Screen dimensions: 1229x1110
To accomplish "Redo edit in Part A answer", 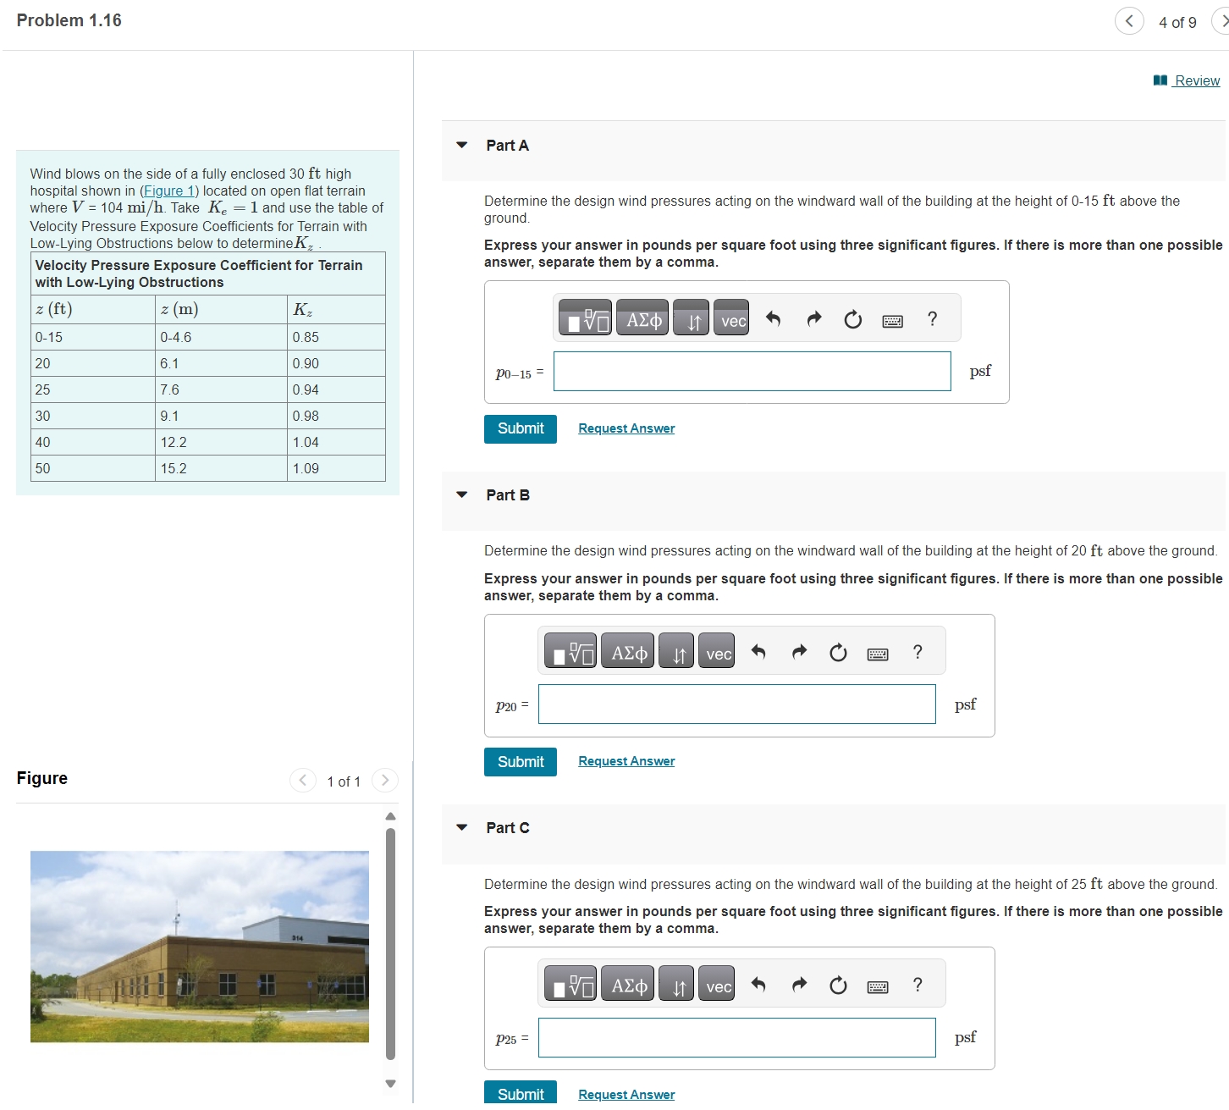I will 814,319.
